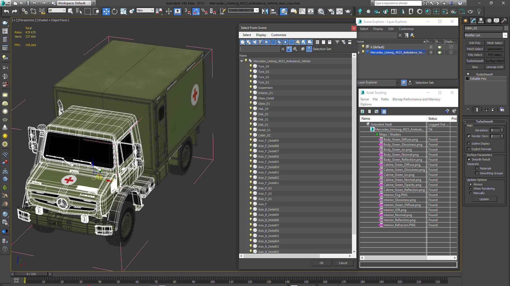Toggle the Render Iters checkbox
The image size is (510, 286).
click(469, 136)
